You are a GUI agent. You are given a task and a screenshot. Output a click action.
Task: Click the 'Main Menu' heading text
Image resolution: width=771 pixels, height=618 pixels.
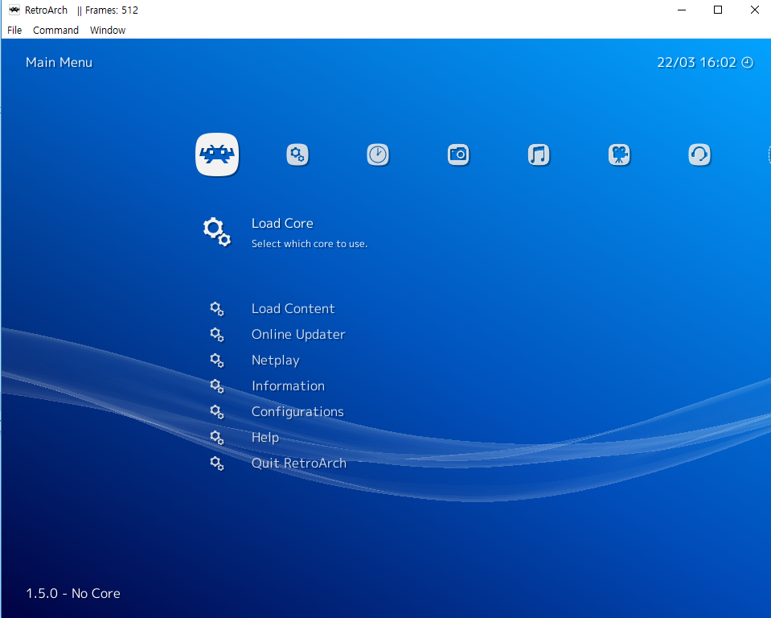point(59,63)
